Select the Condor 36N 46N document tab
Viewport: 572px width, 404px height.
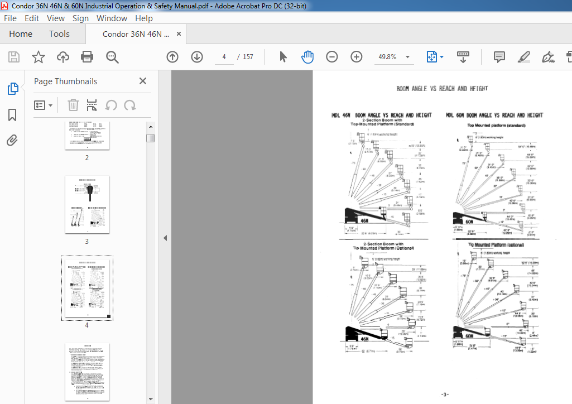coord(136,34)
